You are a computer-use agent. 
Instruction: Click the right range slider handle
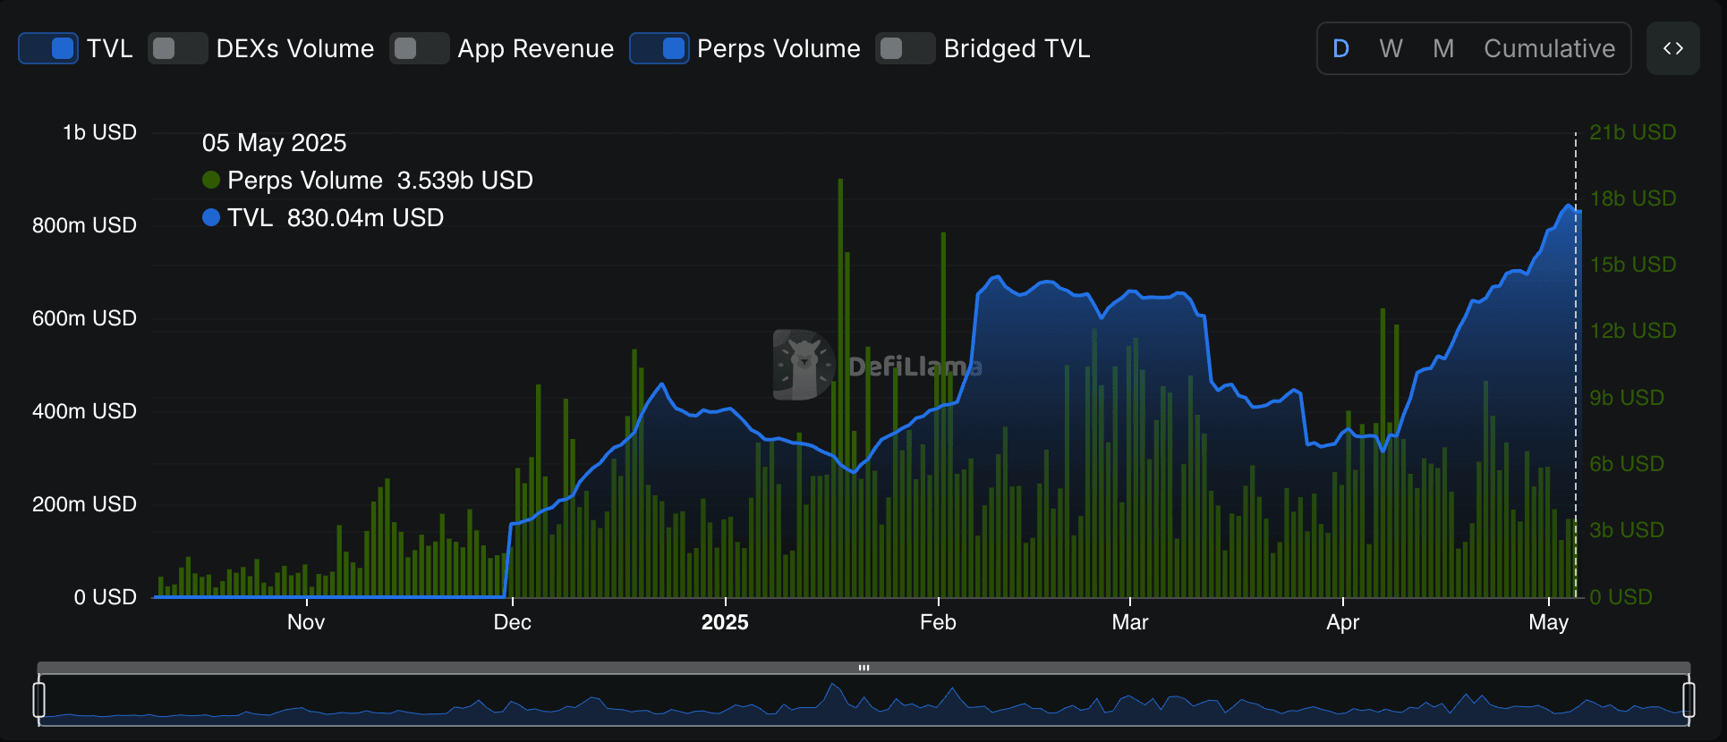(x=1689, y=699)
